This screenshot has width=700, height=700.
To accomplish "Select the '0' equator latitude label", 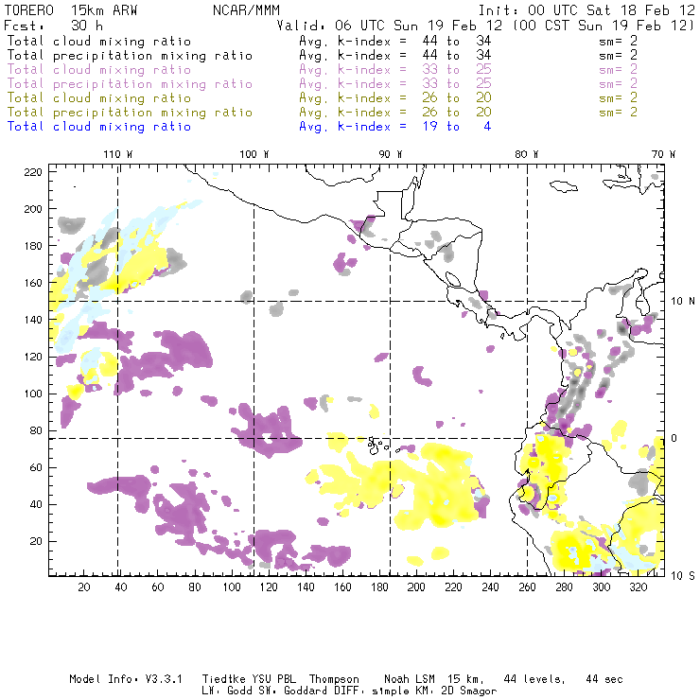I will [674, 438].
